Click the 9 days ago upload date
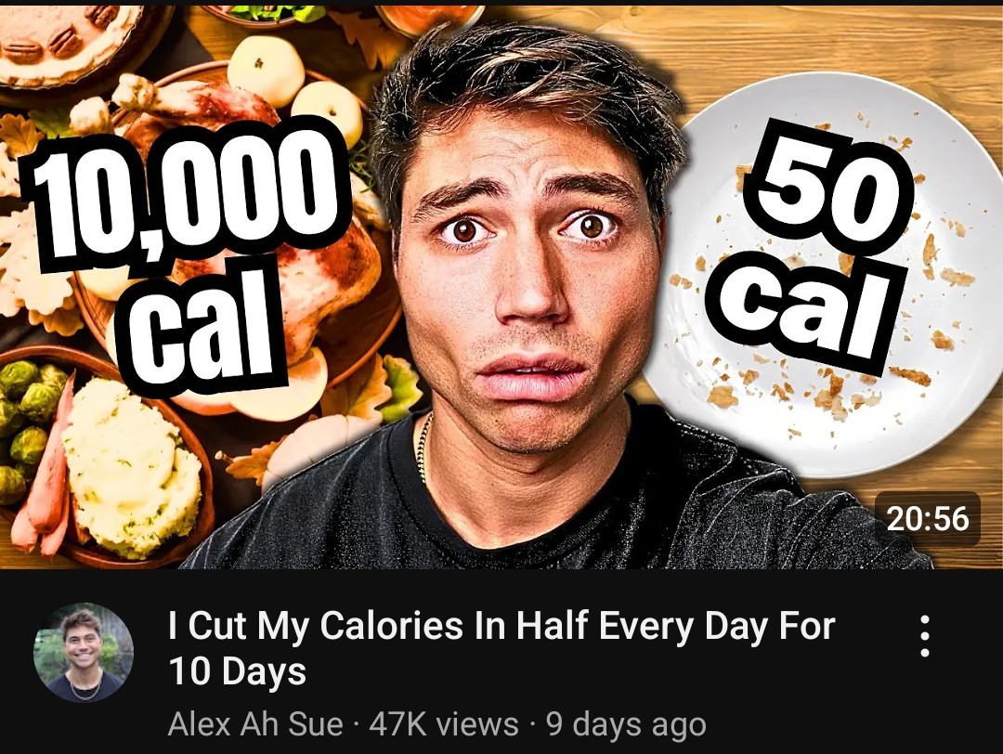The image size is (1003, 754). pos(626,724)
